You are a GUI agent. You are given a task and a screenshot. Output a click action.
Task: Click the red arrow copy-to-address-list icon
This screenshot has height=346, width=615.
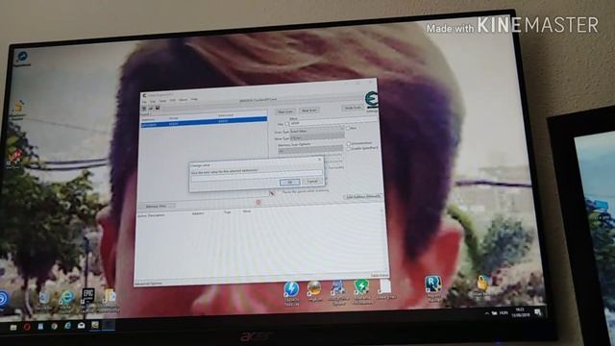click(x=272, y=193)
